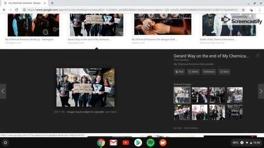This screenshot has width=264, height=148.
Task: Show previous image with left arrow
Action: click(x=3, y=91)
